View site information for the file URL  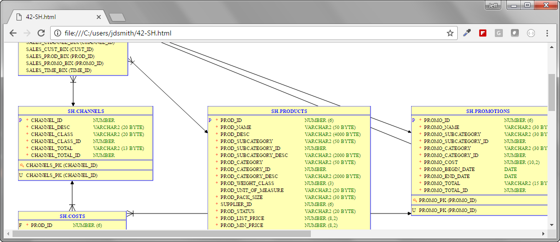pyautogui.click(x=58, y=33)
